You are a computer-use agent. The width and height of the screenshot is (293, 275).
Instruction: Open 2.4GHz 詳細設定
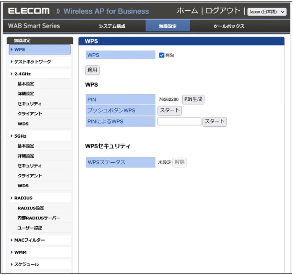26,94
